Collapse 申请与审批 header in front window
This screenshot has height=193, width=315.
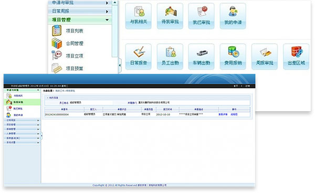[x=22, y=90]
